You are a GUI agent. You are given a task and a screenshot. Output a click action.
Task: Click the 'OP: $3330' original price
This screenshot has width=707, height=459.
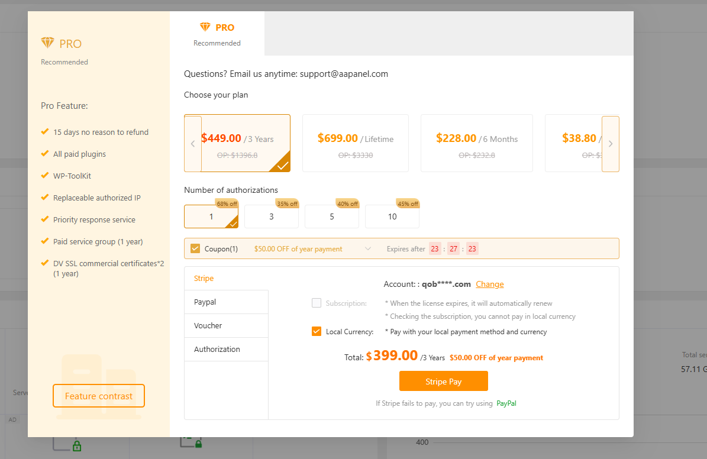tap(356, 155)
